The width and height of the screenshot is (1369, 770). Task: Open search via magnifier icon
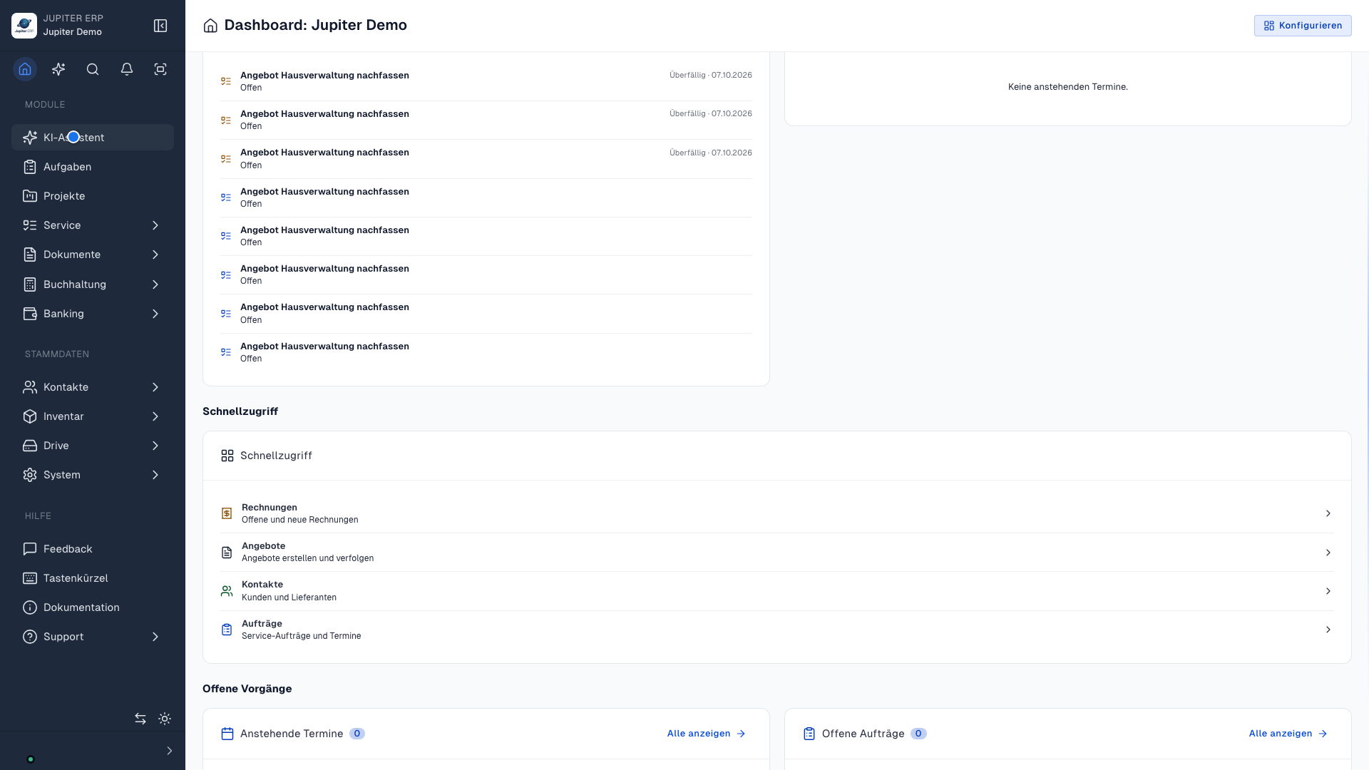(93, 69)
